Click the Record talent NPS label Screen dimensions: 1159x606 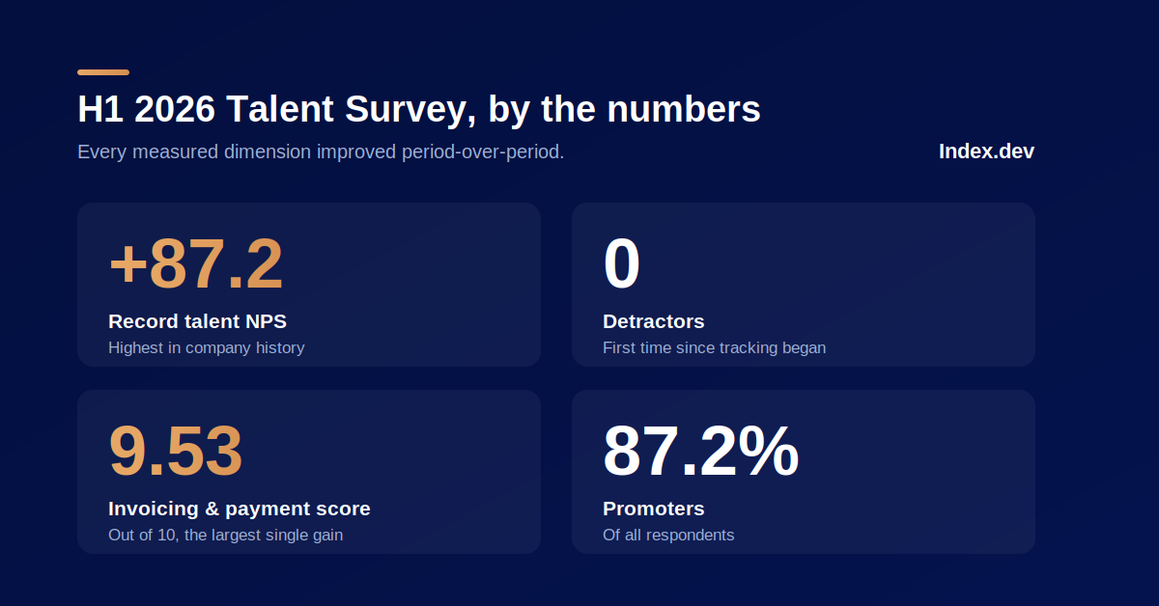coord(197,321)
